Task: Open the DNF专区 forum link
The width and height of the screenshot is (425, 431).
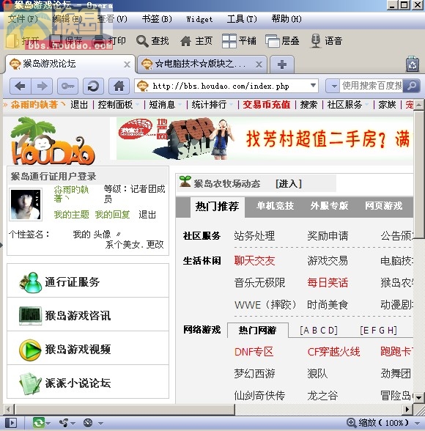Action: point(254,352)
